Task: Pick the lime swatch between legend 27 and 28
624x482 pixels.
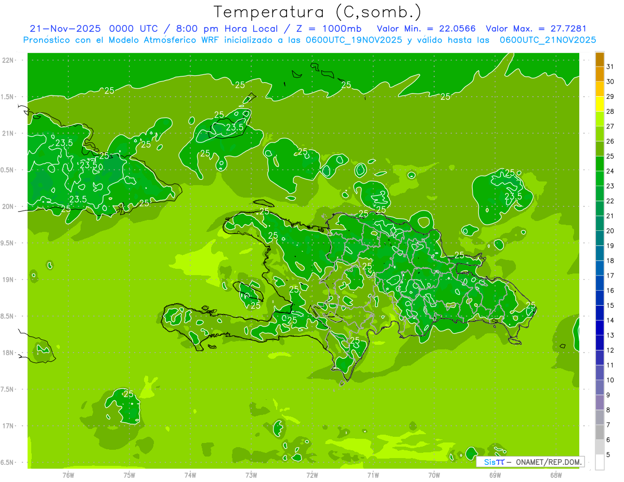Action: 600,119
